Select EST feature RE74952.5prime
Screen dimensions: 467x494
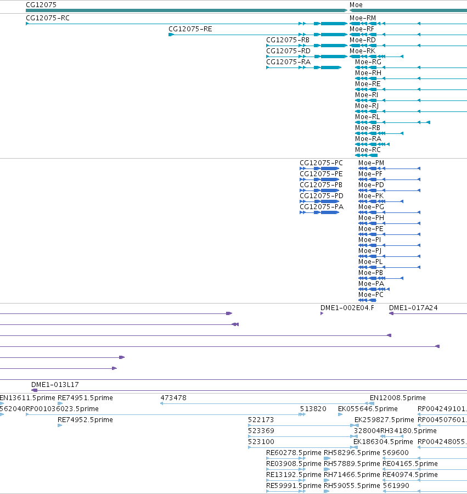85,420
